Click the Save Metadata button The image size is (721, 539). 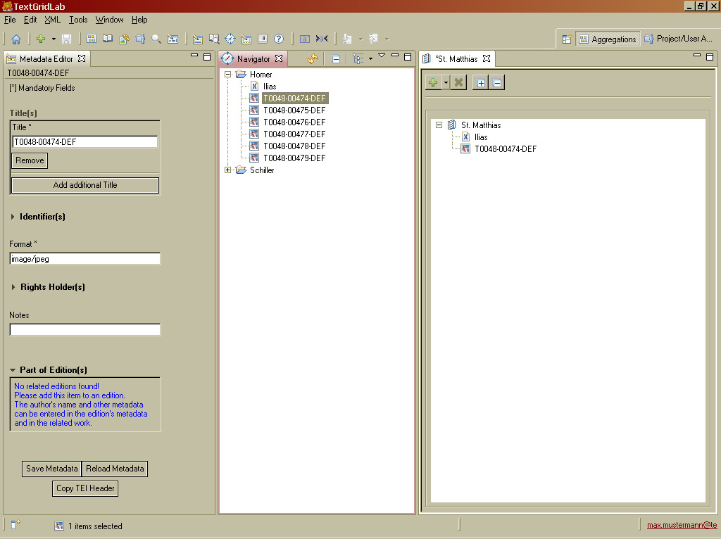pyautogui.click(x=51, y=469)
